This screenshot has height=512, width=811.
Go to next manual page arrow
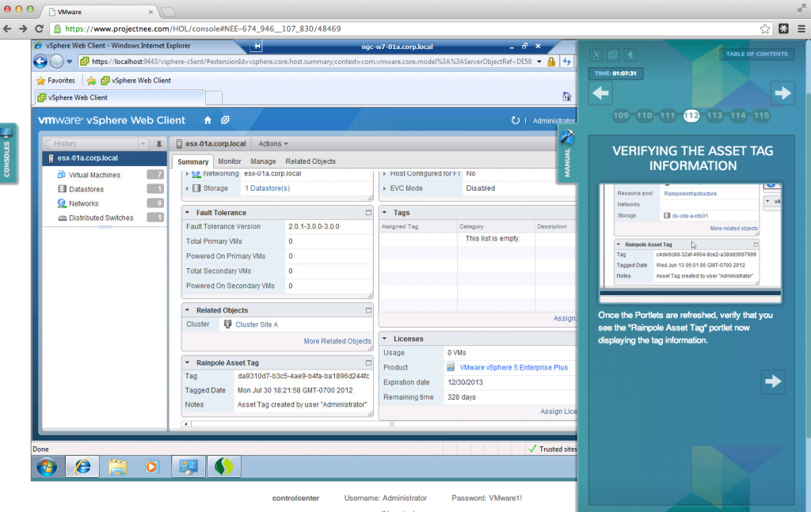(x=782, y=93)
